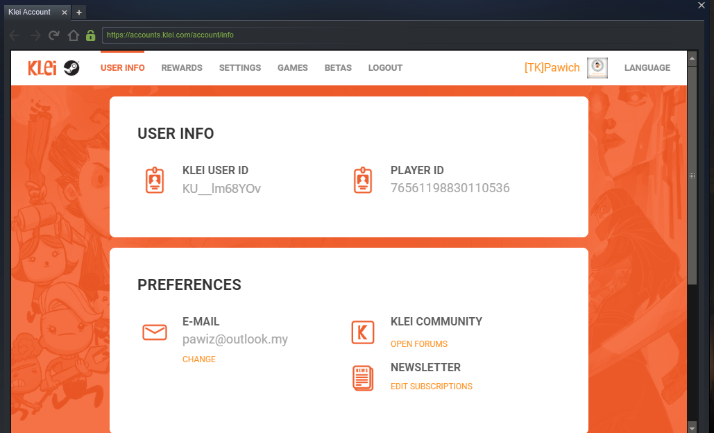Open the REWARDS tab
Screen dimensions: 714x433
[182, 68]
